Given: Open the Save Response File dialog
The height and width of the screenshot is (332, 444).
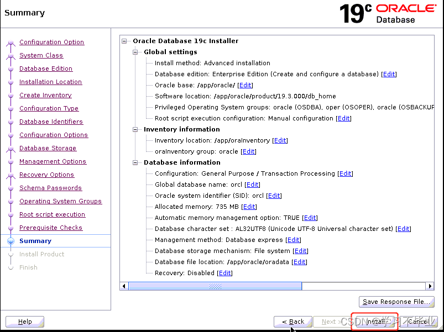Looking at the screenshot, I should pyautogui.click(x=396, y=302).
